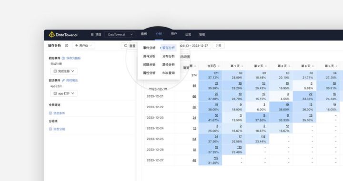343x181 pixels.
Task: Click the 33.33% cell in 2023-12-21 row
Action: click(304, 96)
